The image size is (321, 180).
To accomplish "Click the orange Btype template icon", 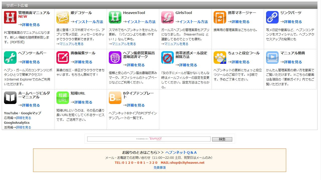I will [115, 98].
